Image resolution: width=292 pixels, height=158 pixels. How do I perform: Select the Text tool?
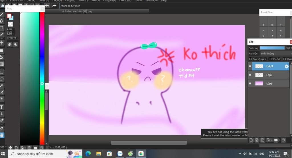click(x=2, y=107)
